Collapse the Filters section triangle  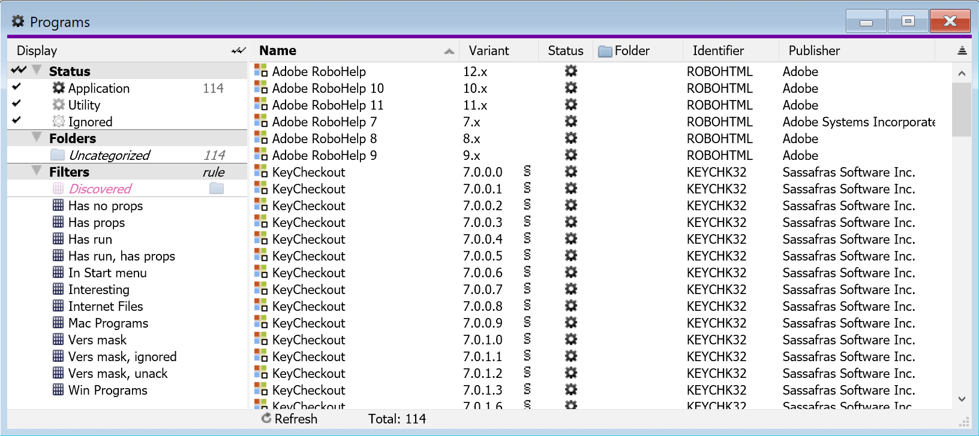37,171
